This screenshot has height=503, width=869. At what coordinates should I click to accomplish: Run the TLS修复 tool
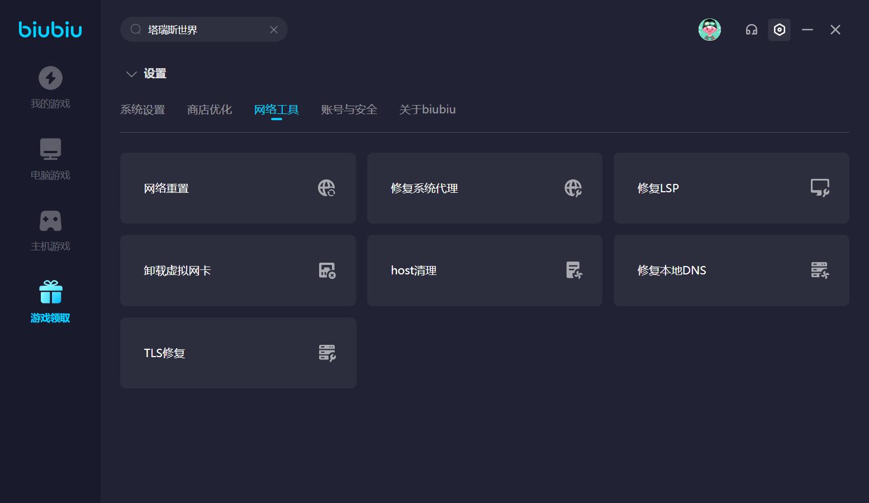click(x=238, y=353)
